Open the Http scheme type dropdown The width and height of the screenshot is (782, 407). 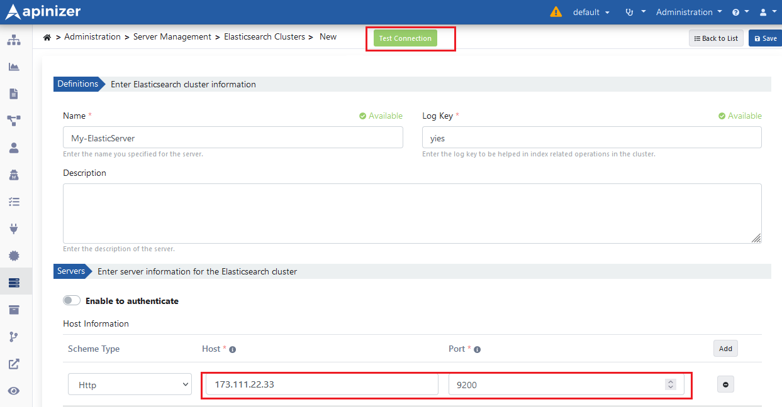[130, 384]
